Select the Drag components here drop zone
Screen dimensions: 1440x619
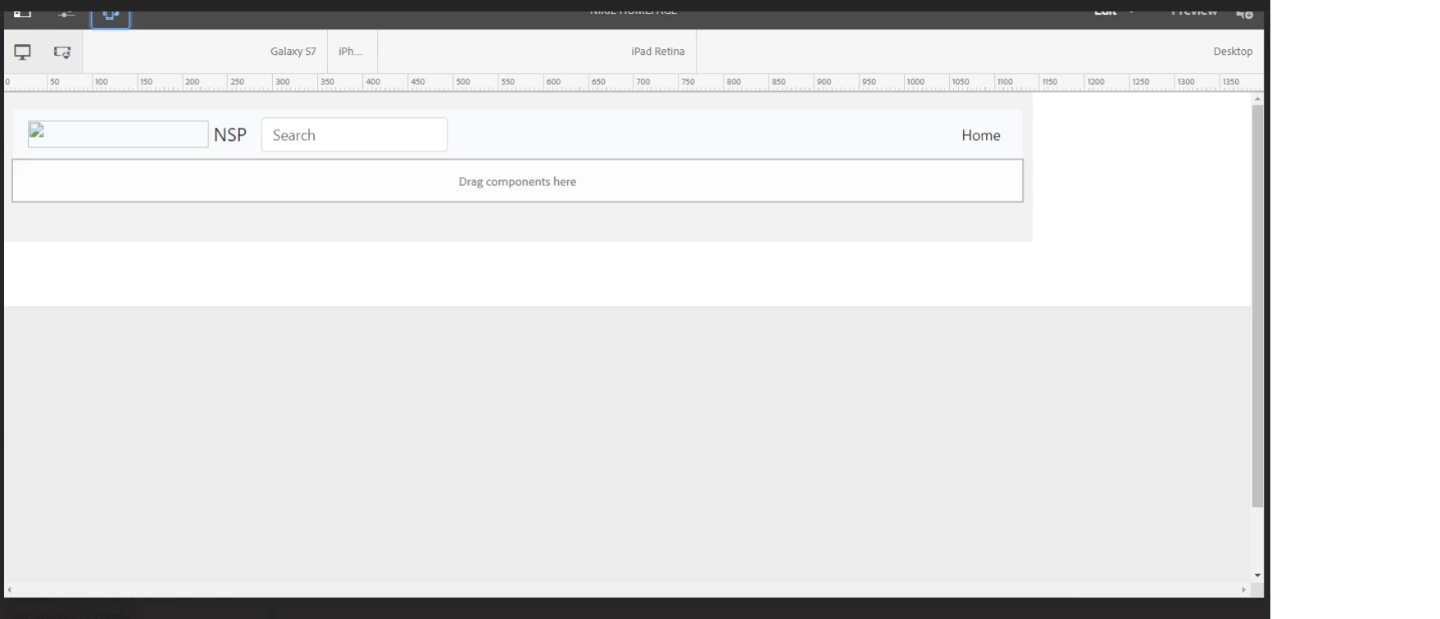tap(517, 181)
